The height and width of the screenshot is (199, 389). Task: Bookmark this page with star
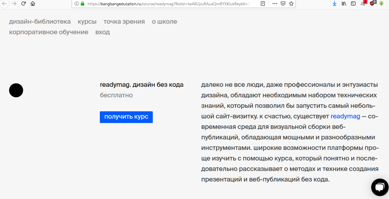[x=291, y=4]
